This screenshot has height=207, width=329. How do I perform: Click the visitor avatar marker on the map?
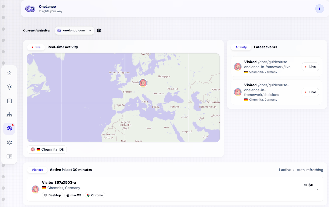[143, 83]
